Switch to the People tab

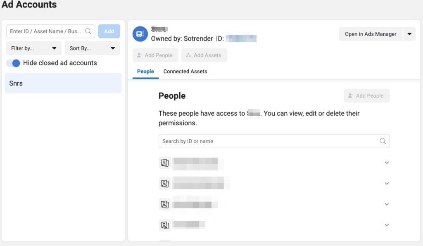point(145,72)
